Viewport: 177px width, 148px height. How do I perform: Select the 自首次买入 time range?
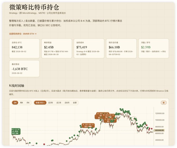tap(40, 103)
